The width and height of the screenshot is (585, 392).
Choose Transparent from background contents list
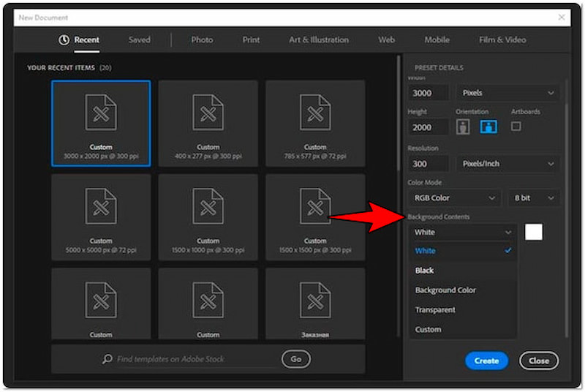[435, 309]
